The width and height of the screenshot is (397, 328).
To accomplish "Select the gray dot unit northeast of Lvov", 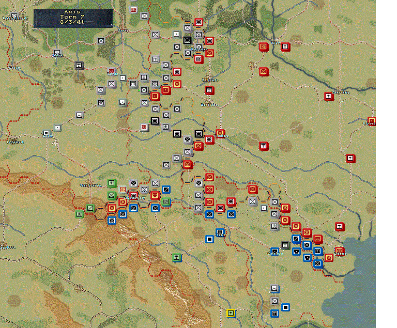I will click(57, 127).
